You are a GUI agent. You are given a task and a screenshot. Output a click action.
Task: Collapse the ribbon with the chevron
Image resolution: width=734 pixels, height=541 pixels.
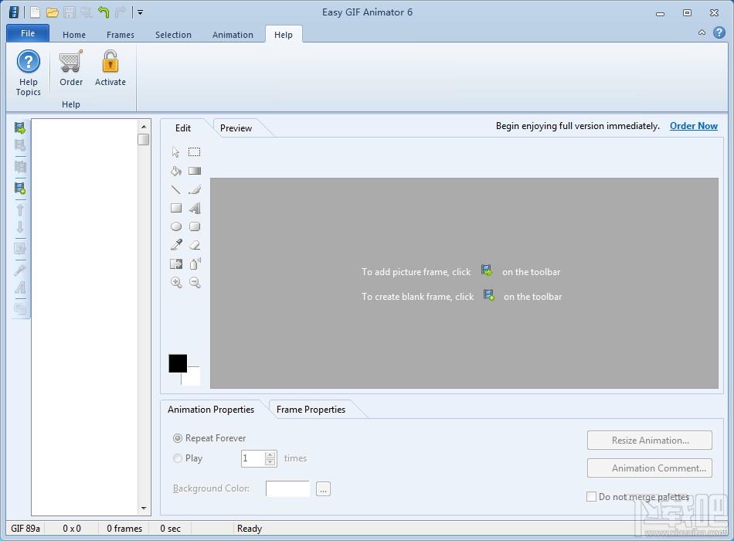pos(702,32)
